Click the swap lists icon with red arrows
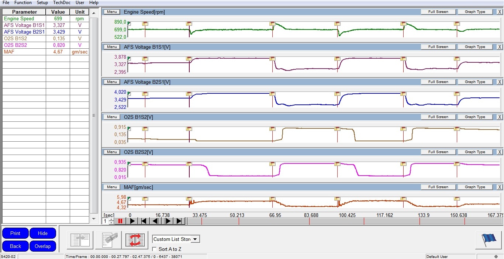This screenshot has width=504, height=259. pyautogui.click(x=135, y=240)
